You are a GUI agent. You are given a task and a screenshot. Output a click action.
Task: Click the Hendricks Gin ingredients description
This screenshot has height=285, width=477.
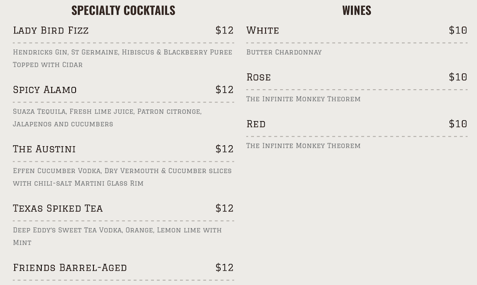122,58
